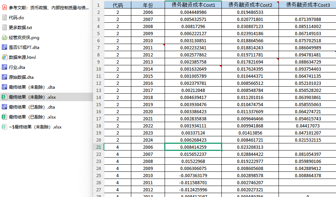Click the PNG icon of 经管皮皮侠.png

[x=5, y=38]
